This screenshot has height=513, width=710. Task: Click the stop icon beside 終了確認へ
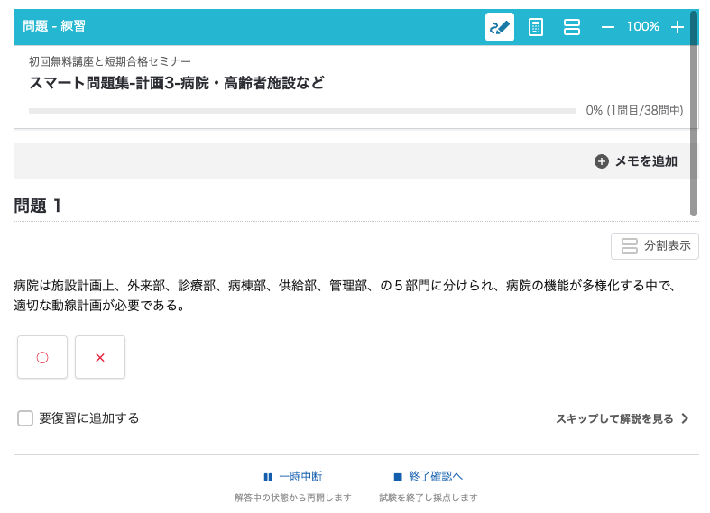(x=398, y=477)
